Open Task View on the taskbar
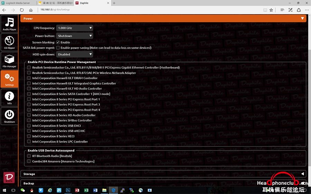The width and height of the screenshot is (311, 194). point(13,190)
